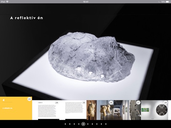Jump to the last section dot
This screenshot has width=171, height=128.
pyautogui.click(x=106, y=124)
